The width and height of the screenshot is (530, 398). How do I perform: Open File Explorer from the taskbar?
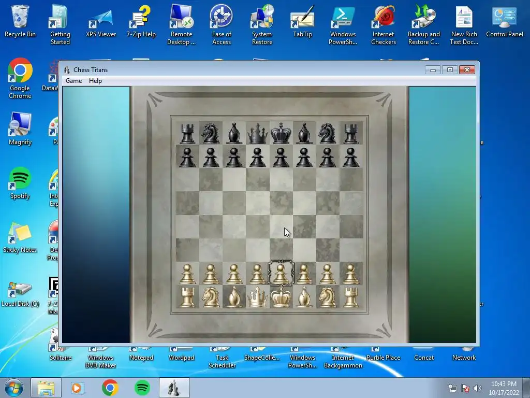click(x=46, y=388)
